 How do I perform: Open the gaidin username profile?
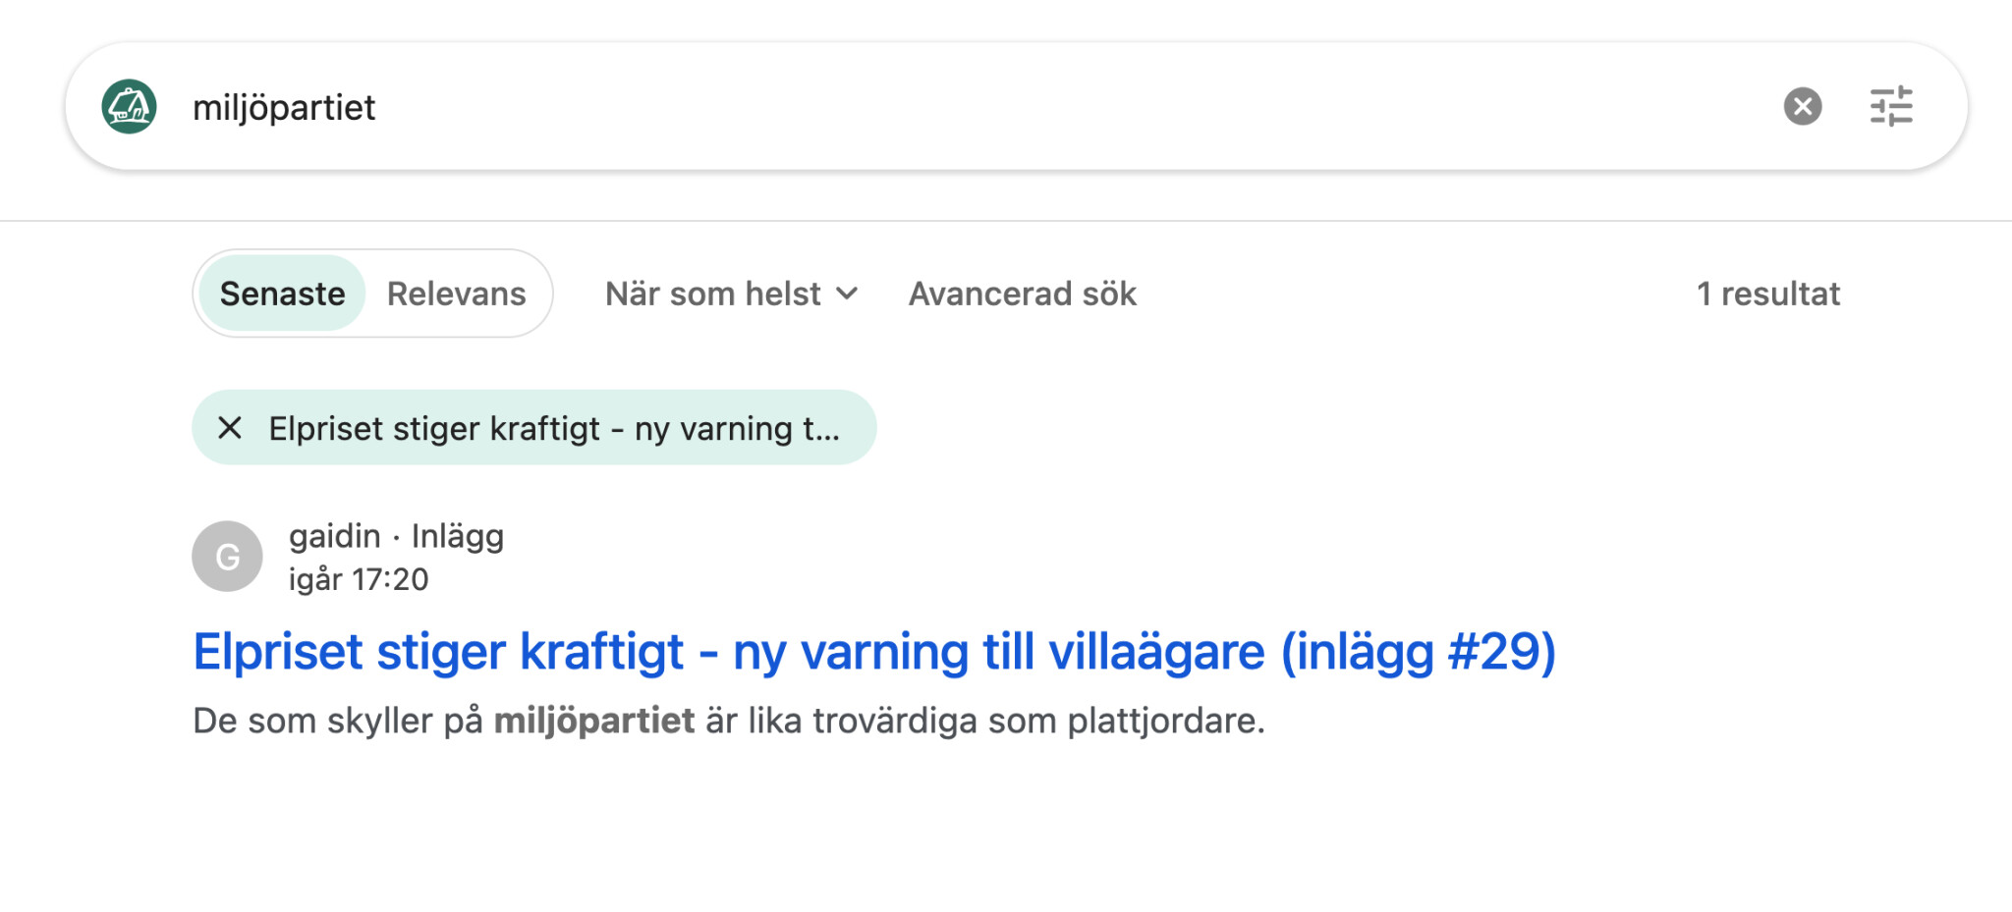pos(335,536)
